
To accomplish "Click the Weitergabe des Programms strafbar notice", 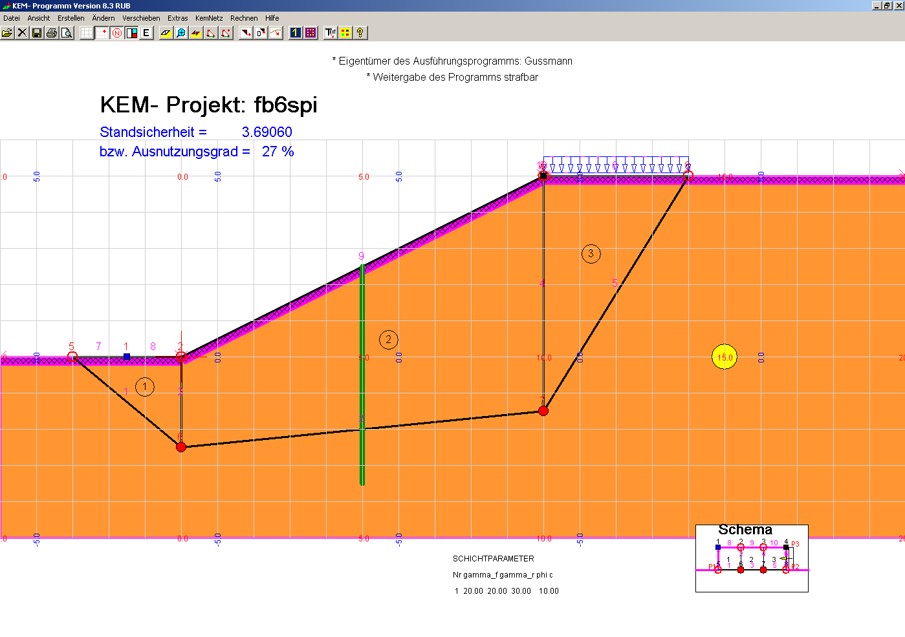I will pos(452,77).
